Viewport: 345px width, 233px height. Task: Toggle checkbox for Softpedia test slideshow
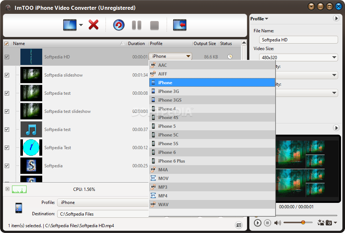click(x=7, y=111)
